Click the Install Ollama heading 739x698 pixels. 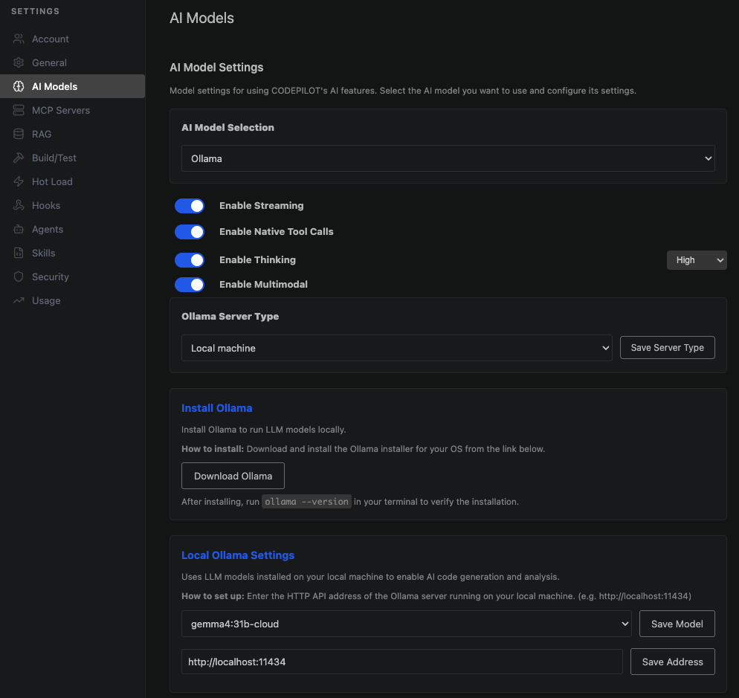point(217,408)
